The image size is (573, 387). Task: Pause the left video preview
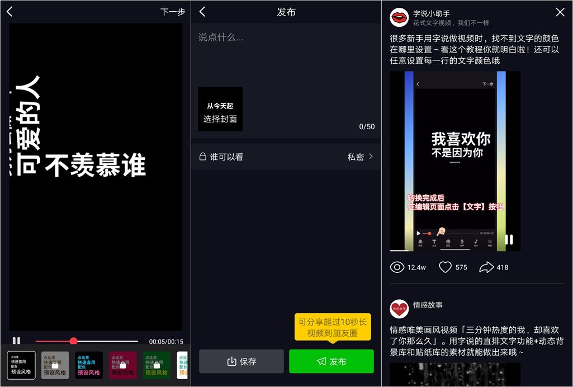tap(16, 340)
